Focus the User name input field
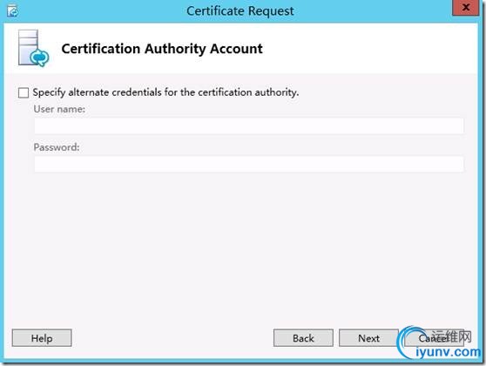The width and height of the screenshot is (486, 366). pyautogui.click(x=249, y=126)
